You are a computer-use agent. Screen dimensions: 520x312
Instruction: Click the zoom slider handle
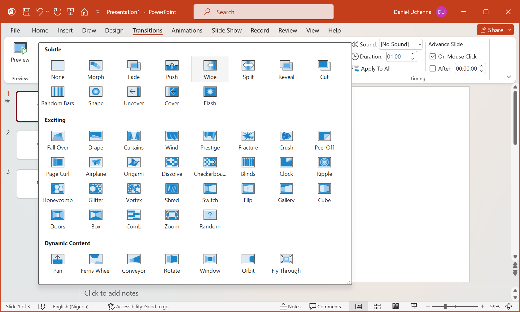click(x=445, y=306)
